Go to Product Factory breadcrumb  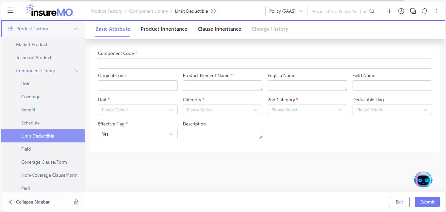[106, 11]
